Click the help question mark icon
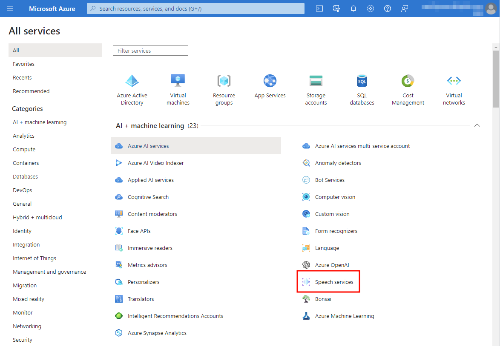 click(x=387, y=9)
